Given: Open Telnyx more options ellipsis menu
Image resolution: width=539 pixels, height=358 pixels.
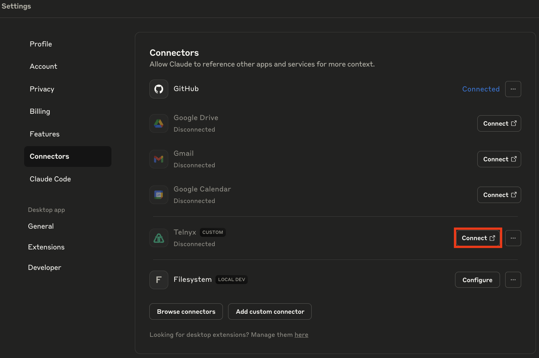Looking at the screenshot, I should click(513, 238).
